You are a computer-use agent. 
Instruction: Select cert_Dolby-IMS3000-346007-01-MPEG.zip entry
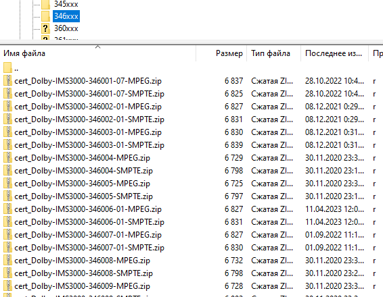(x=88, y=235)
